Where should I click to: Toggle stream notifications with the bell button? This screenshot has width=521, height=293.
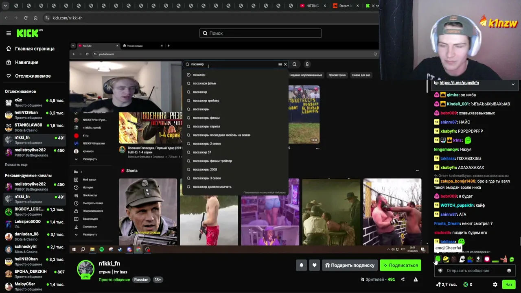tap(301, 265)
